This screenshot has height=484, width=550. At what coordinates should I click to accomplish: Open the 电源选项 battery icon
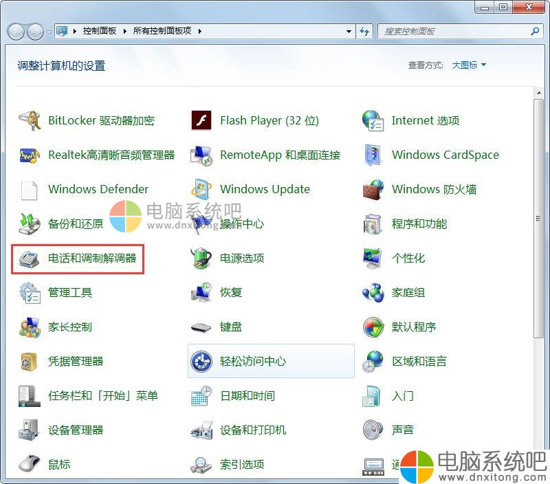point(201,258)
